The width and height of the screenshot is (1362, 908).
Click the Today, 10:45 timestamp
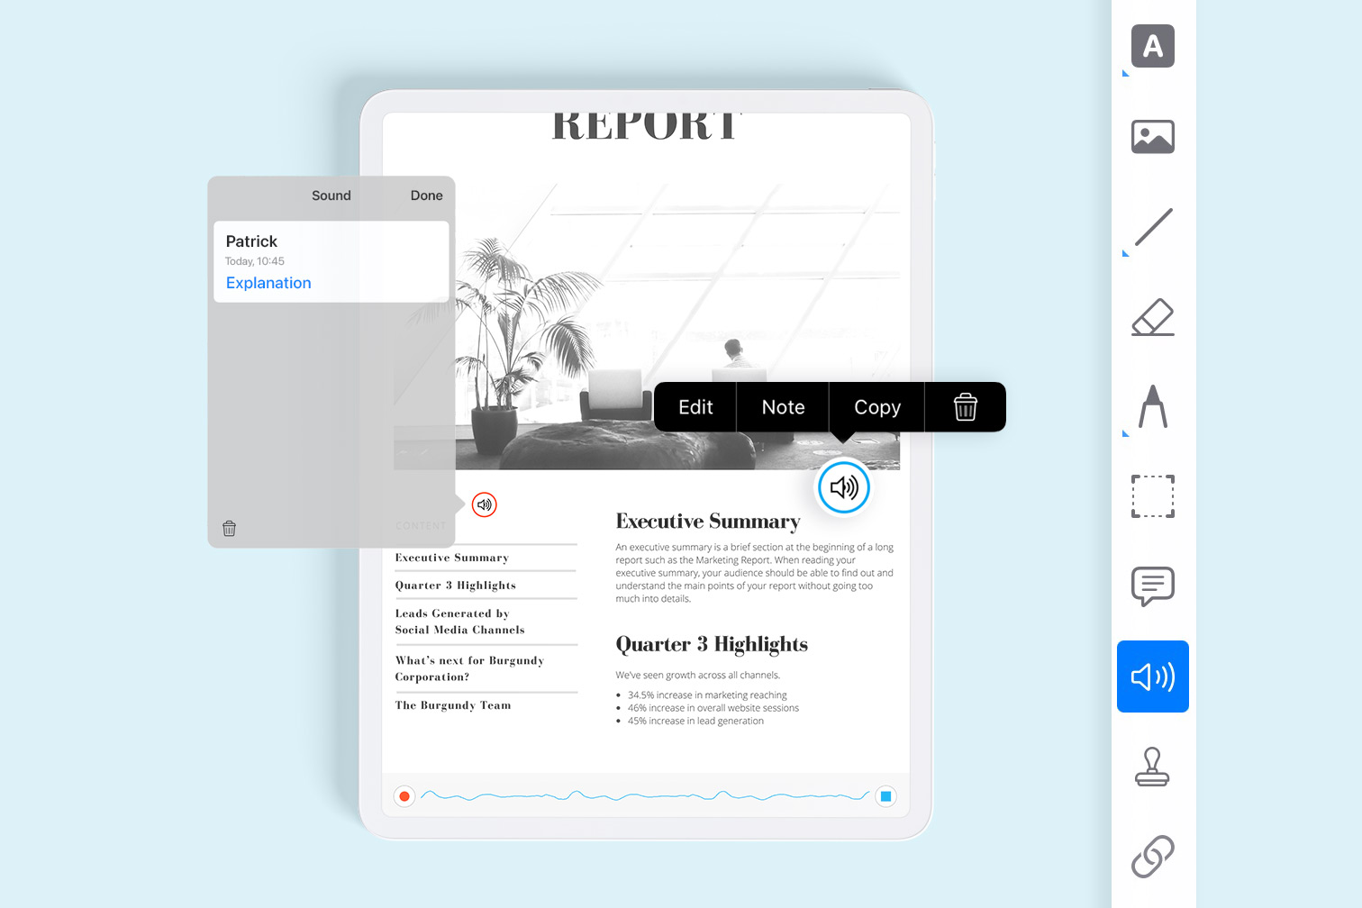point(255,261)
